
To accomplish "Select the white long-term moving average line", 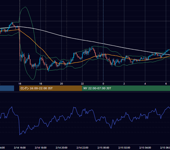I will pyautogui.click(x=82, y=40).
